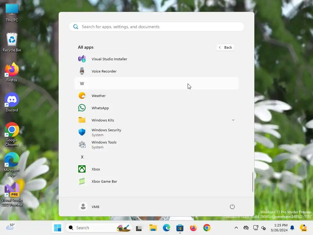313x235 pixels.
Task: Open Windows Security
Action: point(156,132)
